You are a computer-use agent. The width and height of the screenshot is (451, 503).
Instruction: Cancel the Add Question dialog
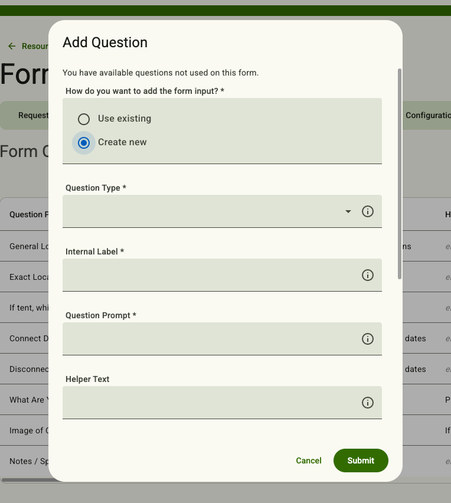pyautogui.click(x=309, y=460)
